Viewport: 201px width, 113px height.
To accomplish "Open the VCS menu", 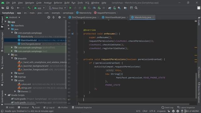I will [87, 3].
